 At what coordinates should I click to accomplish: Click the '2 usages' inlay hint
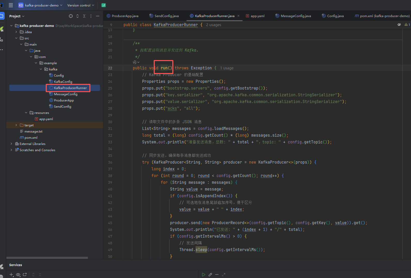[214, 25]
